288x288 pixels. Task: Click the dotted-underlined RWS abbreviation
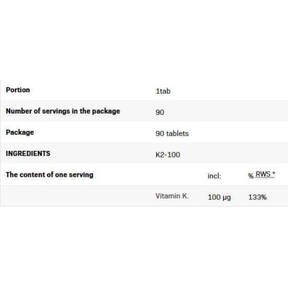click(263, 174)
